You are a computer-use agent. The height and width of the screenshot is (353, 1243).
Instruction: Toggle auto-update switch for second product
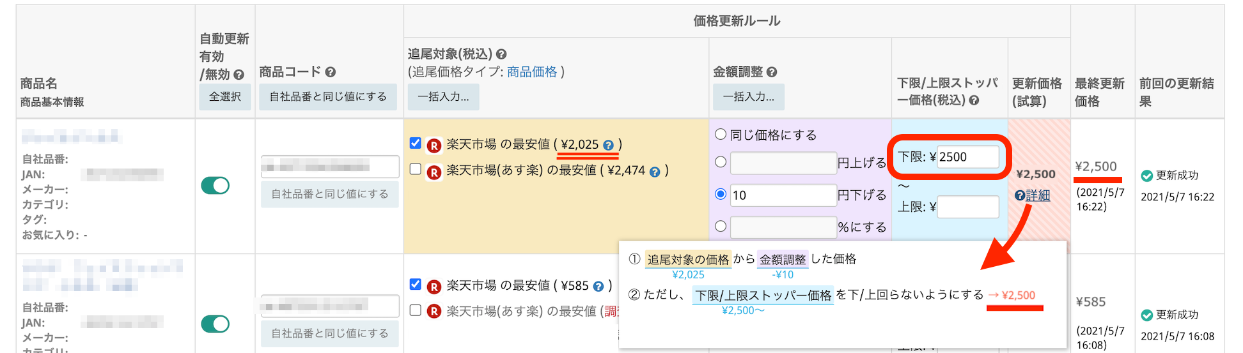pos(215,324)
